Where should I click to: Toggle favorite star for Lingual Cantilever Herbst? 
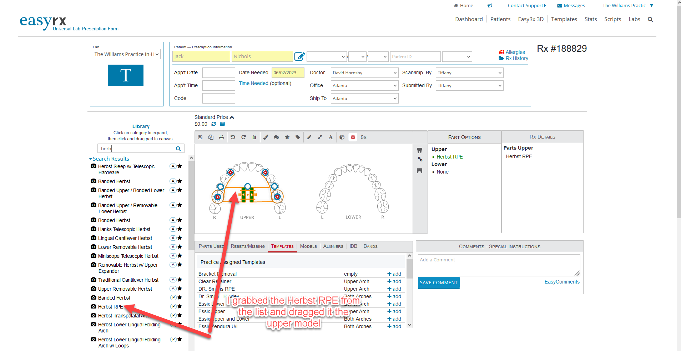click(x=180, y=238)
